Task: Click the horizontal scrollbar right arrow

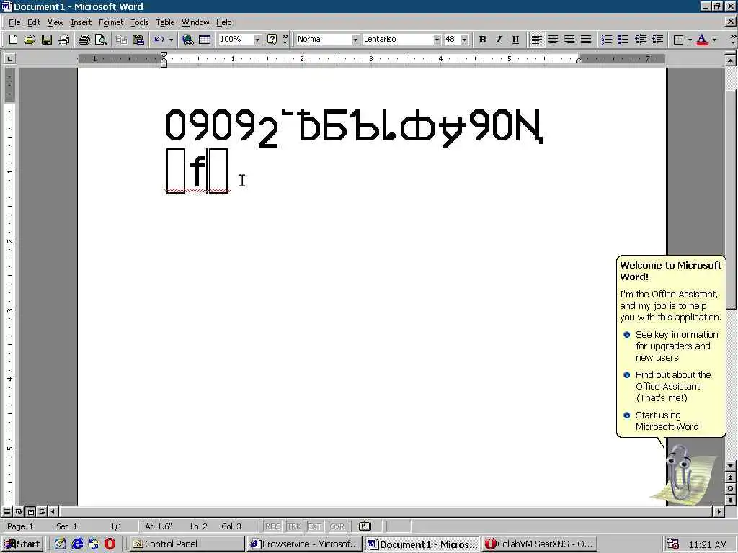Action: (719, 511)
